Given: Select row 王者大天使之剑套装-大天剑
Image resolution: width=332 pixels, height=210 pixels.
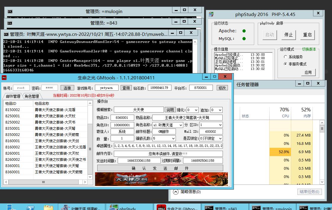Looking at the screenshot, I should click(45, 141).
